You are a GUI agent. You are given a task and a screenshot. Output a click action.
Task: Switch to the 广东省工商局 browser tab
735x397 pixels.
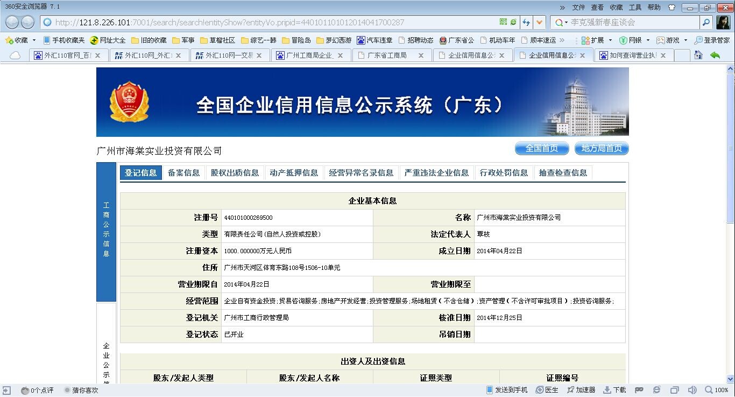391,55
